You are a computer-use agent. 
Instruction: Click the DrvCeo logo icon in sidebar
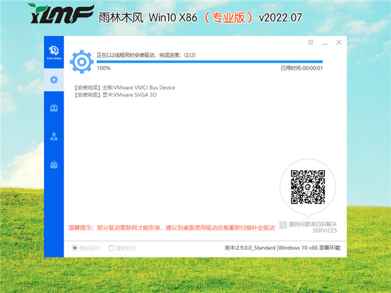[x=54, y=52]
